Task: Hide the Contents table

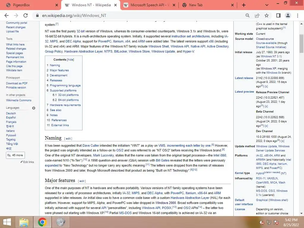Action: [71, 60]
